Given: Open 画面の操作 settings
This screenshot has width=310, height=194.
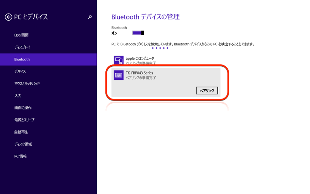Looking at the screenshot, I should pyautogui.click(x=23, y=108).
